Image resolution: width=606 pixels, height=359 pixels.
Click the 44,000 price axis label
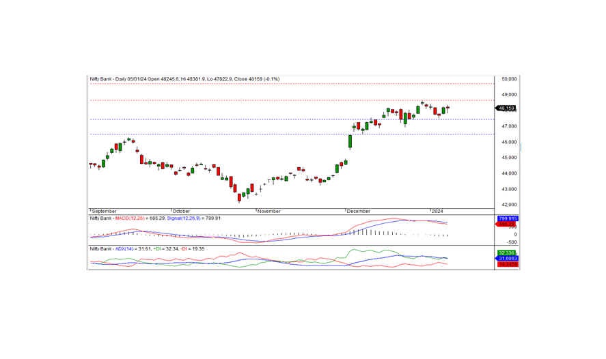point(508,173)
